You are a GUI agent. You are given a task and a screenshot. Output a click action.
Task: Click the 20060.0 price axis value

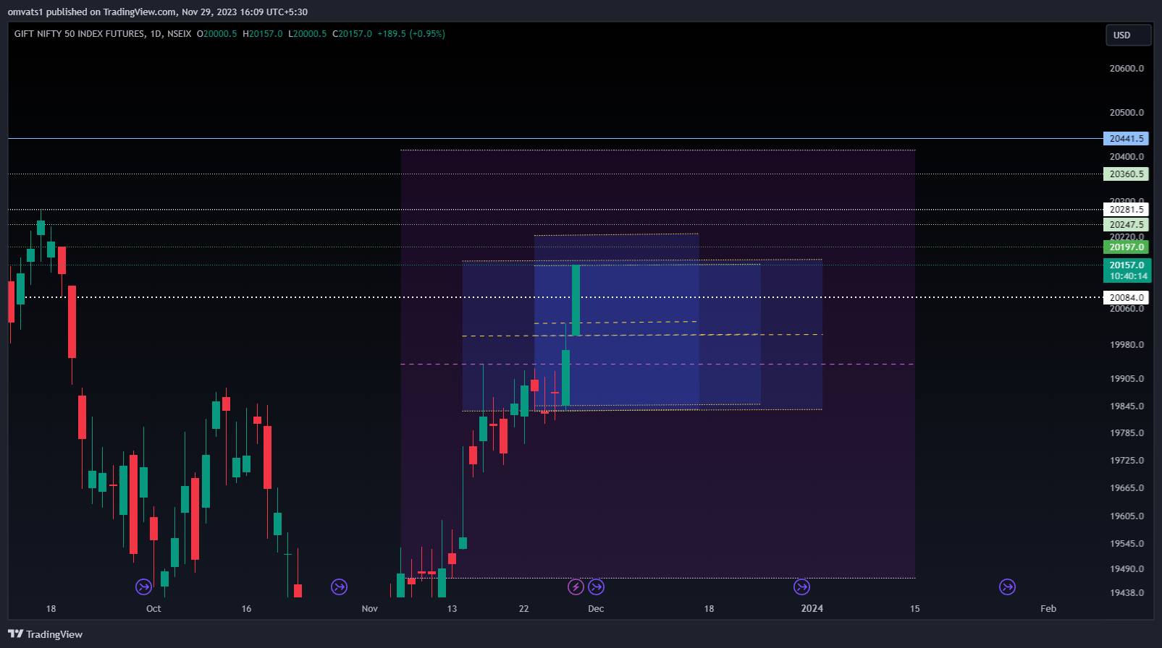point(1127,309)
